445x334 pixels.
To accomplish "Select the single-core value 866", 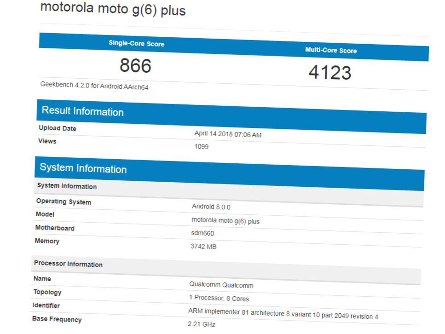I will (135, 65).
